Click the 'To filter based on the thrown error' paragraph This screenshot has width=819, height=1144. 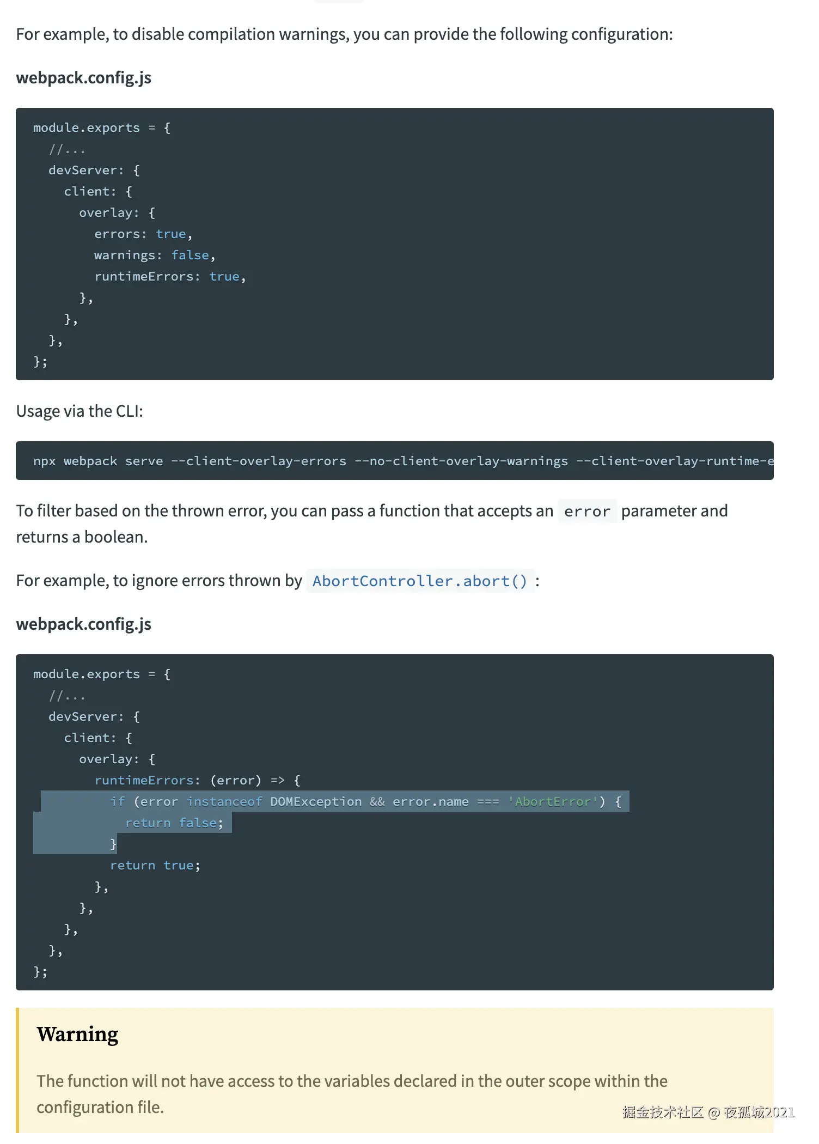click(x=283, y=511)
